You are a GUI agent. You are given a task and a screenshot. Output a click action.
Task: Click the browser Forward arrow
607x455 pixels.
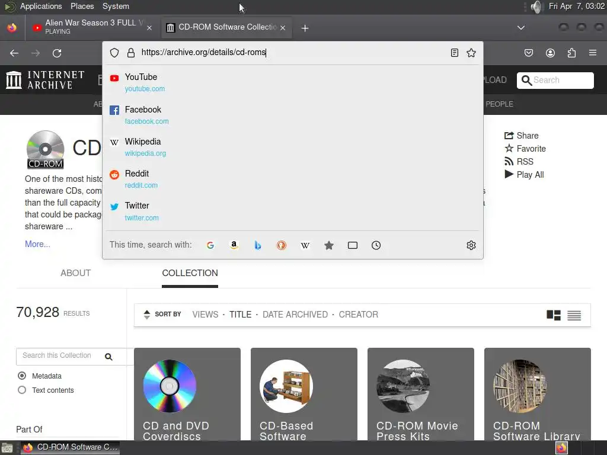click(x=35, y=53)
